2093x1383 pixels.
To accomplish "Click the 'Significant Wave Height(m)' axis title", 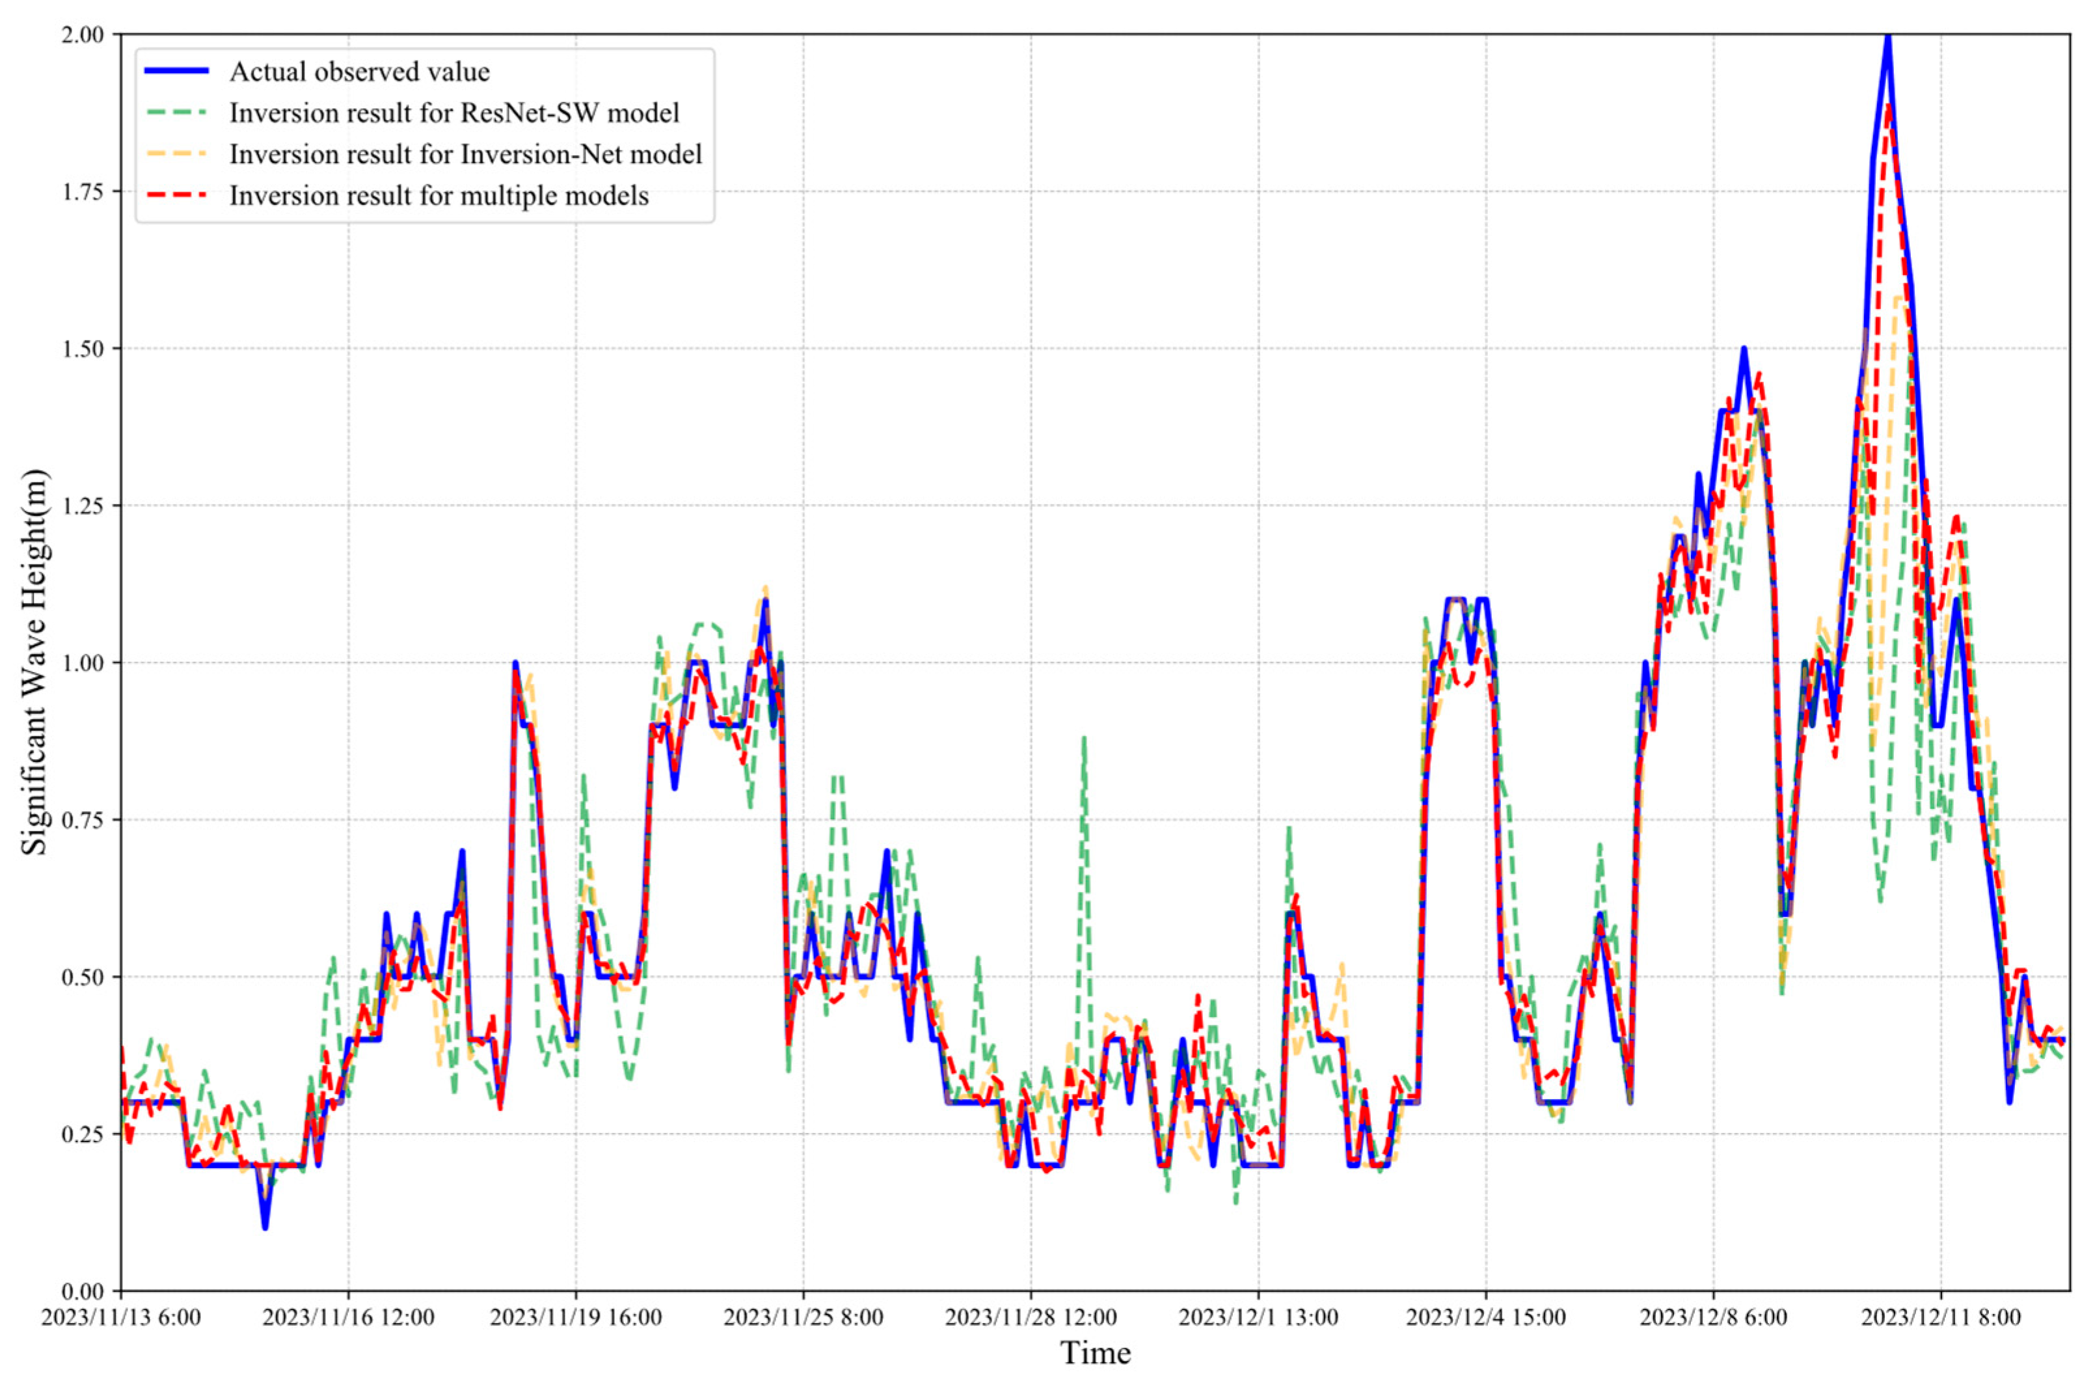I will coord(35,663).
